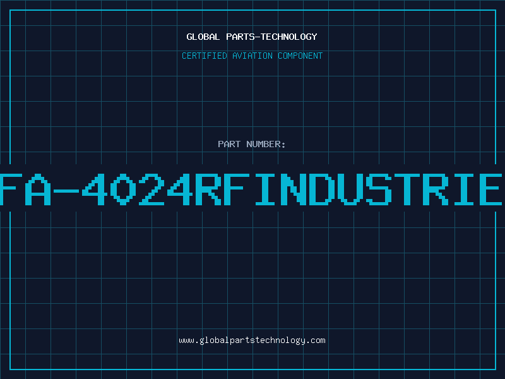Image resolution: width=505 pixels, height=379 pixels.
Task: Select the CERTIFIED AVIATION COMPONENT subtitle
Action: tap(252, 56)
